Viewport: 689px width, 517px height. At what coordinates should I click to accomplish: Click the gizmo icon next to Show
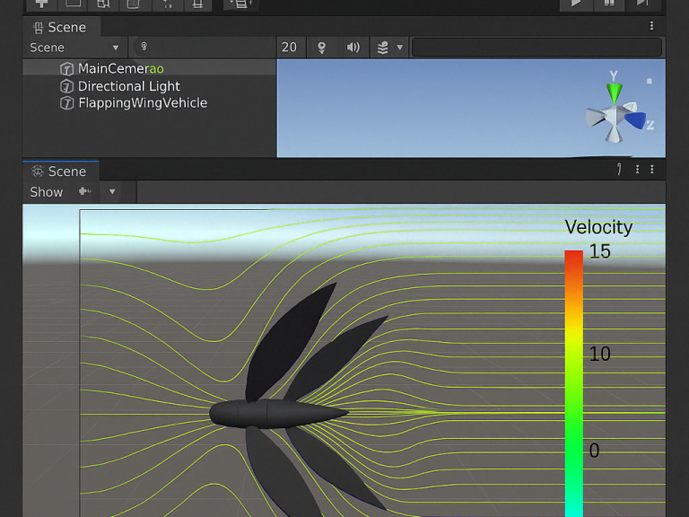click(x=85, y=191)
